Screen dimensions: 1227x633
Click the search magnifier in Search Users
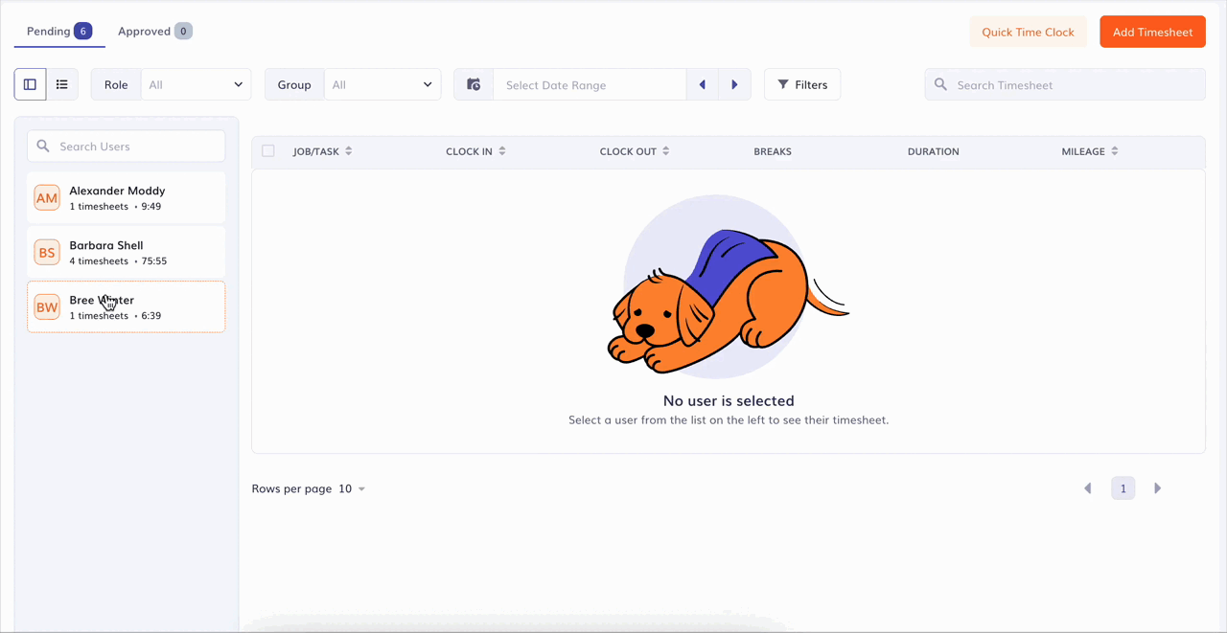tap(43, 146)
